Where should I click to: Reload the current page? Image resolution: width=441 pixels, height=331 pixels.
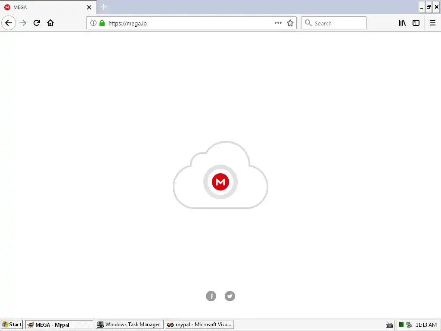pos(37,23)
